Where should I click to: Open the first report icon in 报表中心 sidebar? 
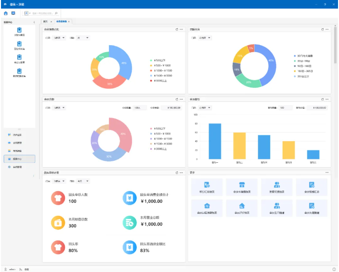(x=19, y=31)
